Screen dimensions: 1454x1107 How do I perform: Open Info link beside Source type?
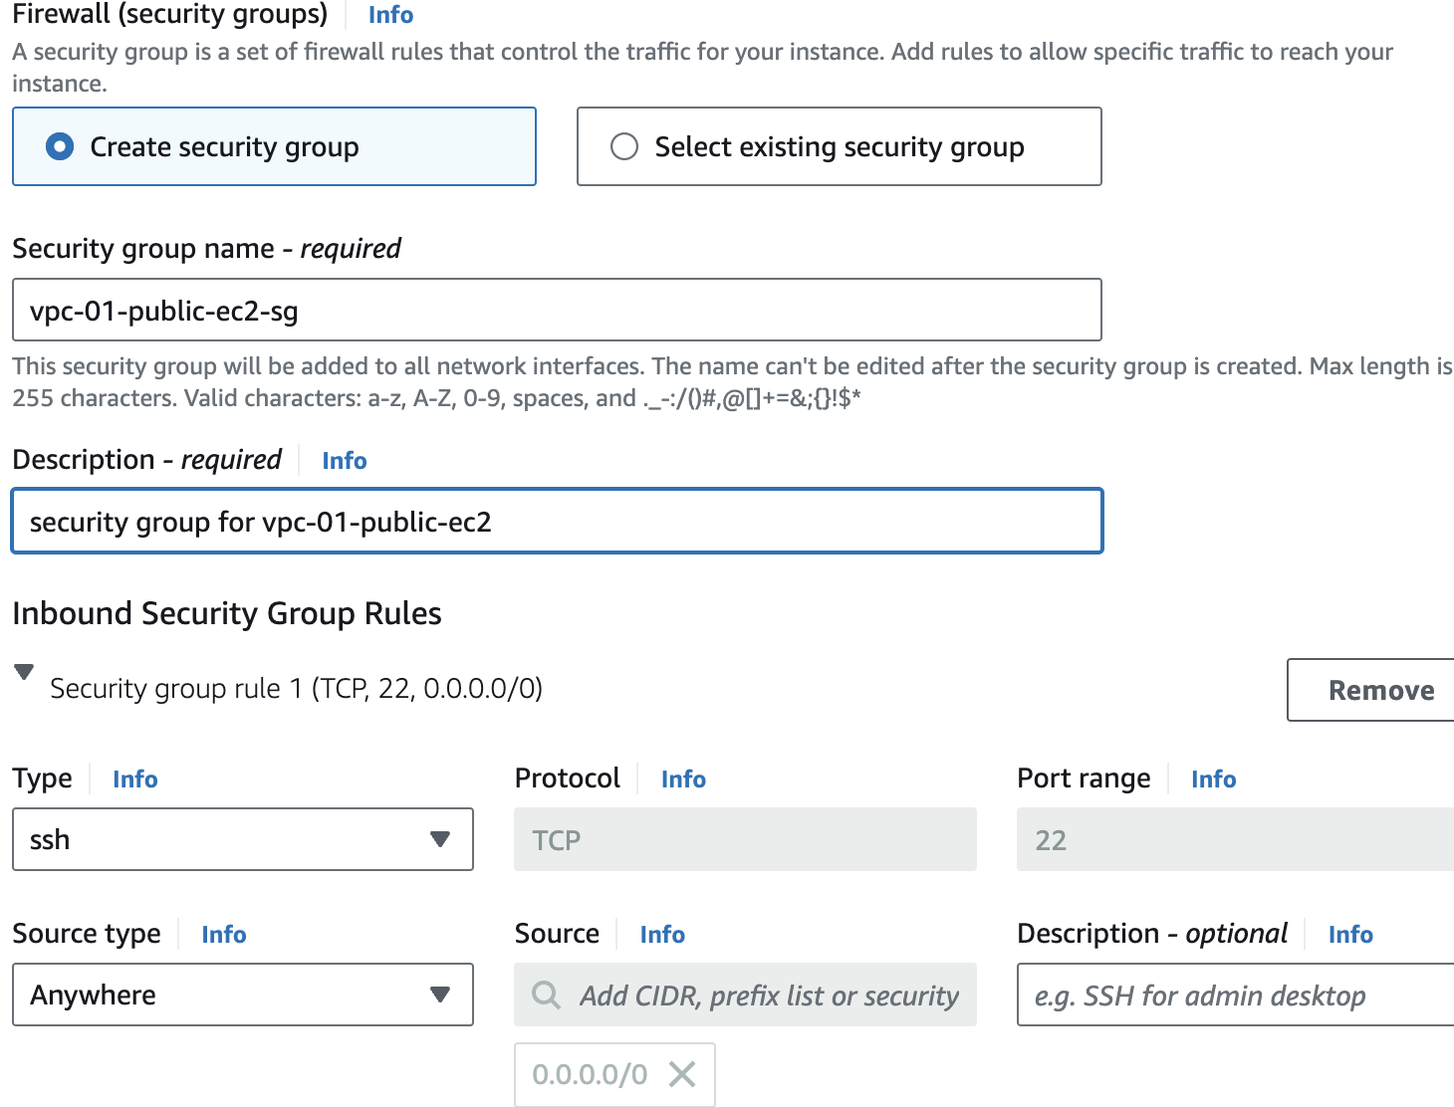click(224, 935)
